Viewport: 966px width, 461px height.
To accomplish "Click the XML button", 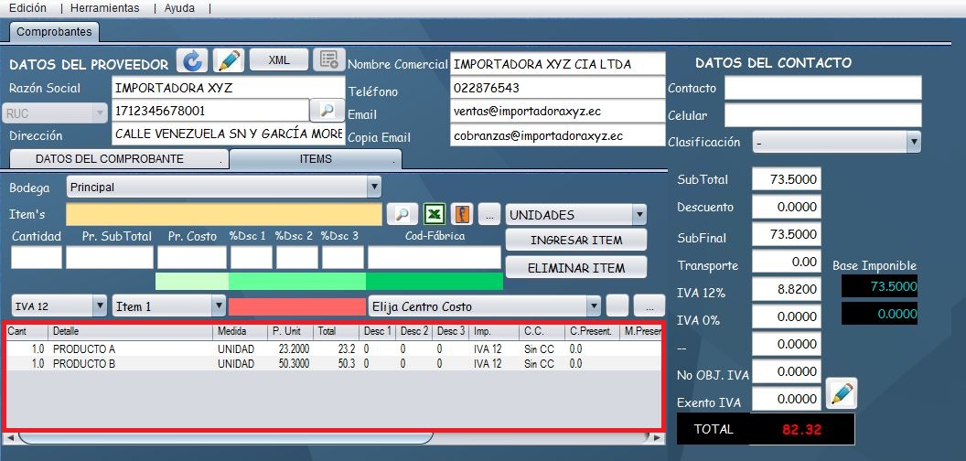I will tap(279, 60).
